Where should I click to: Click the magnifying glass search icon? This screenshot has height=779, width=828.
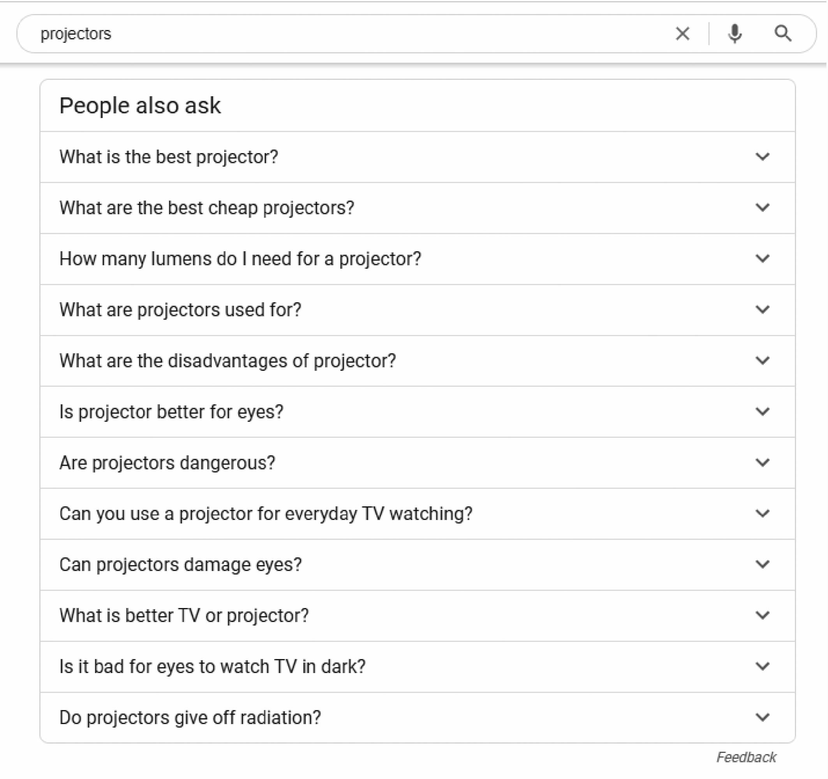[784, 33]
